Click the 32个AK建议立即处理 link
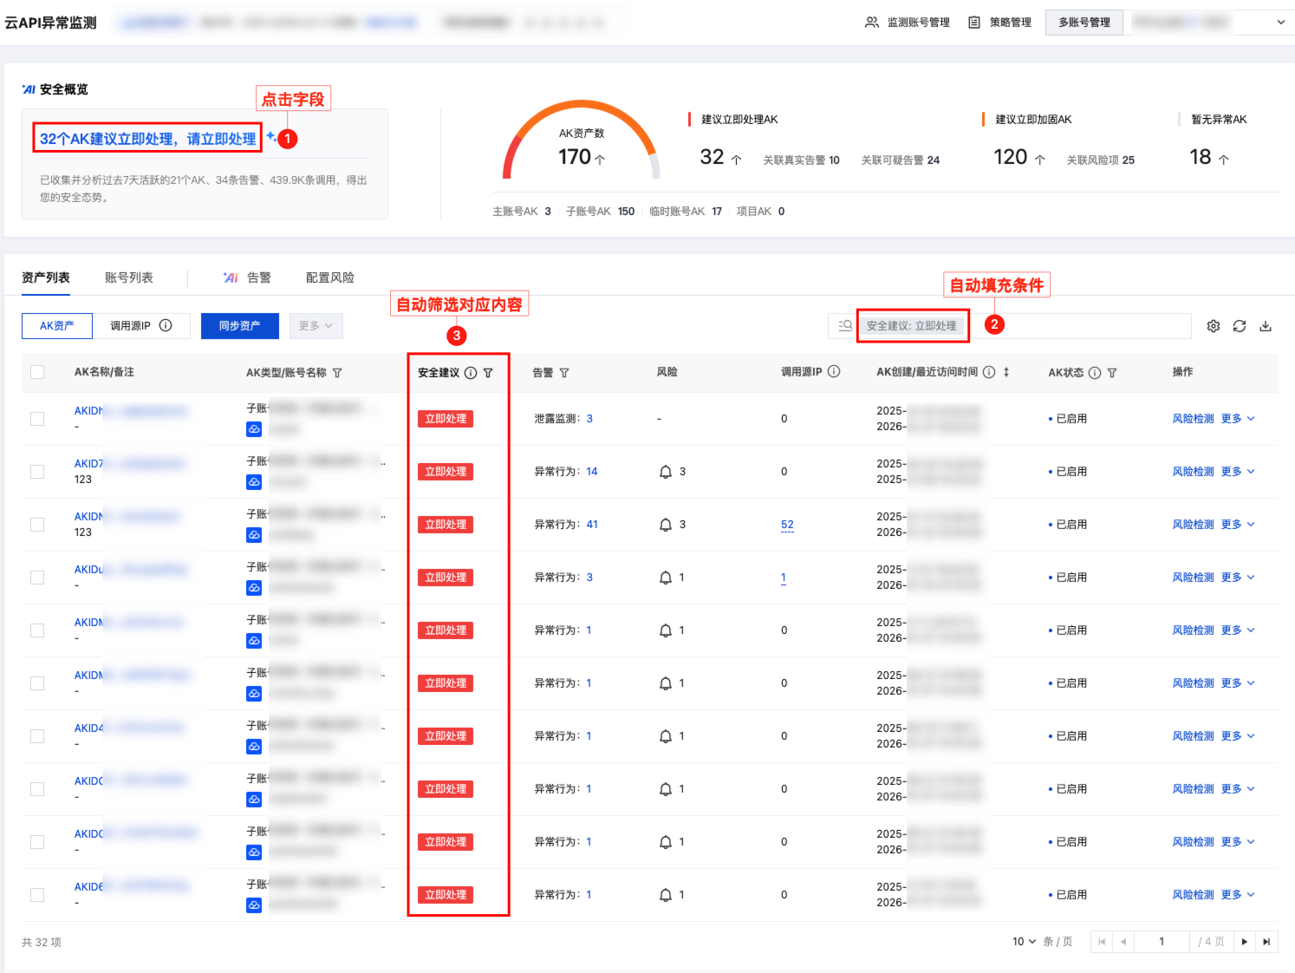 pos(147,139)
